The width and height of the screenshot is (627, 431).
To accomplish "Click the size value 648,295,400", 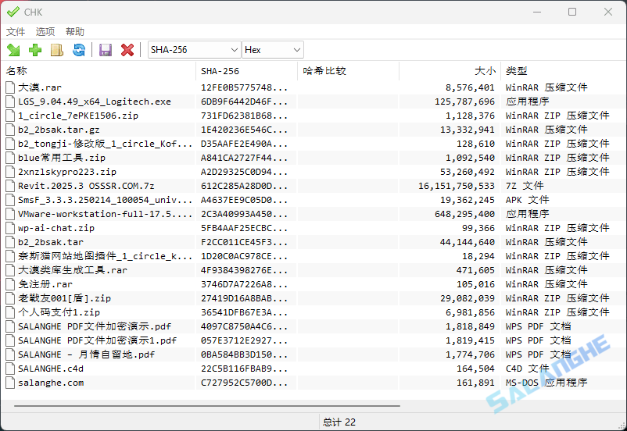I will 464,214.
